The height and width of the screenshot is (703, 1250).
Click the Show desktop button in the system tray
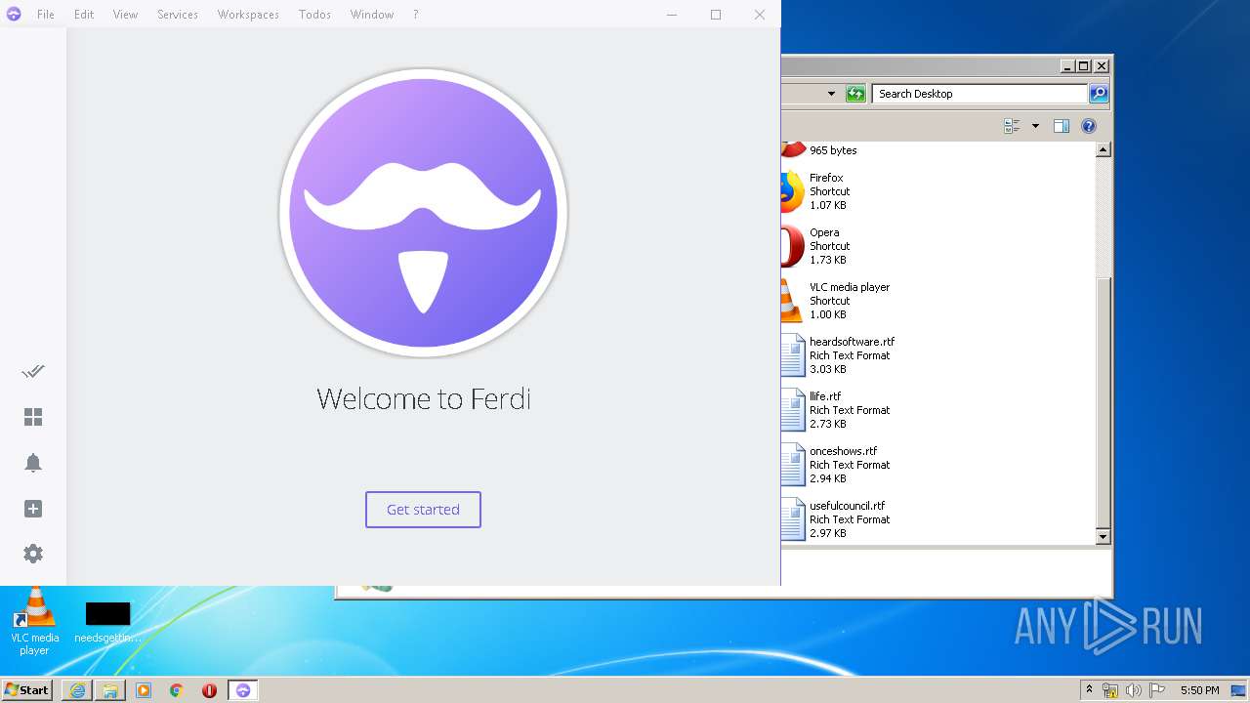1238,690
